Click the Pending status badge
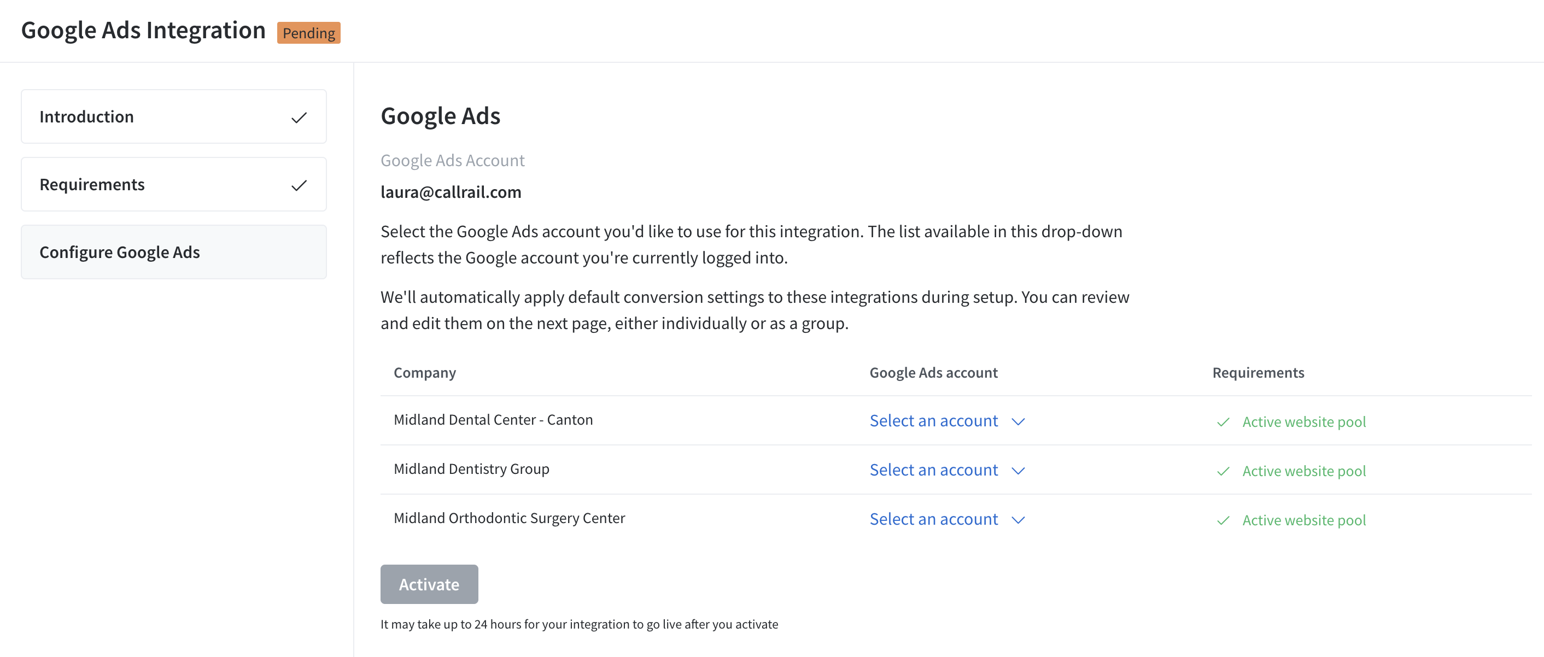The height and width of the screenshot is (657, 1544). (x=309, y=32)
